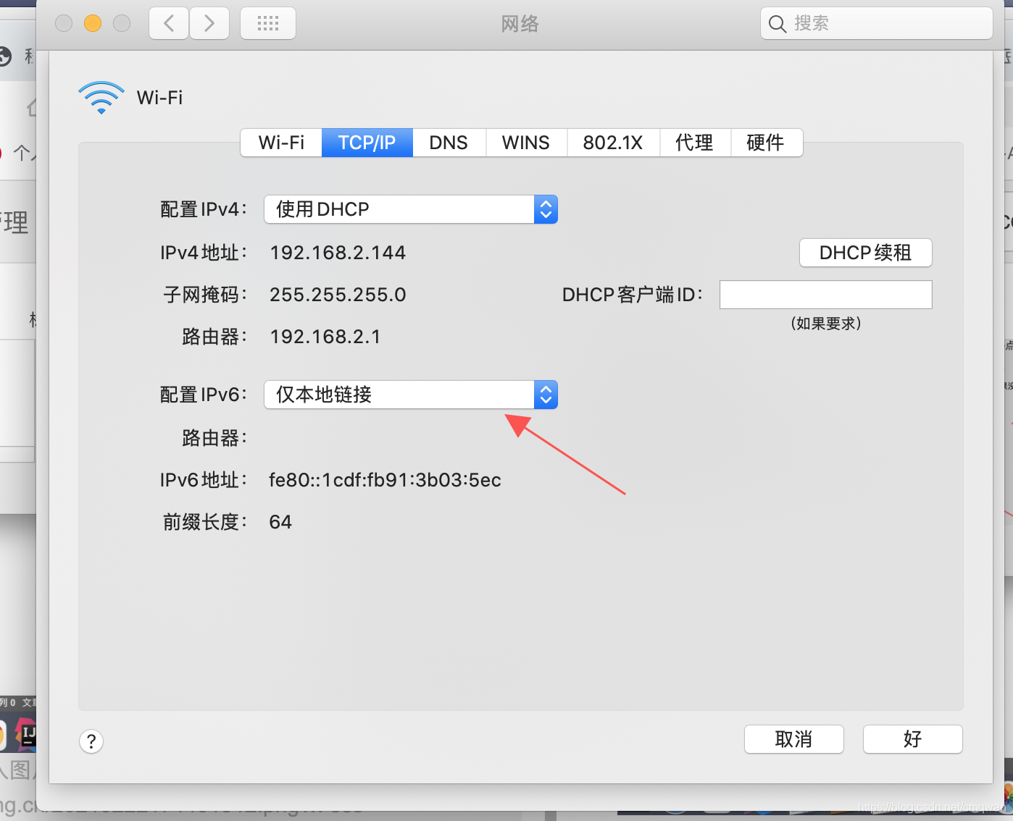Click the 网络 window title
Viewport: 1013px width, 821px height.
tap(520, 24)
